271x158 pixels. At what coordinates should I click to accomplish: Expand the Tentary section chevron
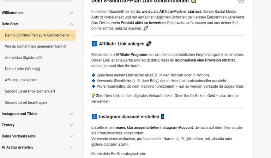tap(72, 125)
